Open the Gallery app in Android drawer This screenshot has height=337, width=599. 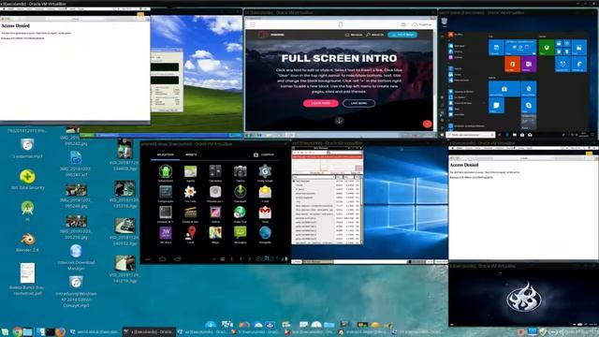click(x=215, y=212)
